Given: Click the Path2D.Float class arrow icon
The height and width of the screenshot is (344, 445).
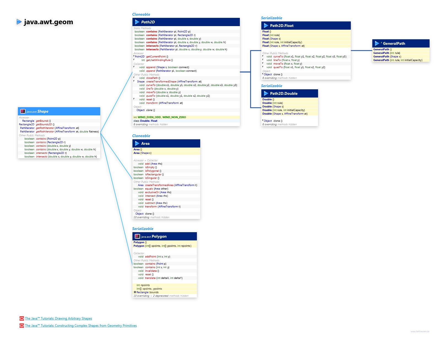Looking at the screenshot, I should pos(266,26).
